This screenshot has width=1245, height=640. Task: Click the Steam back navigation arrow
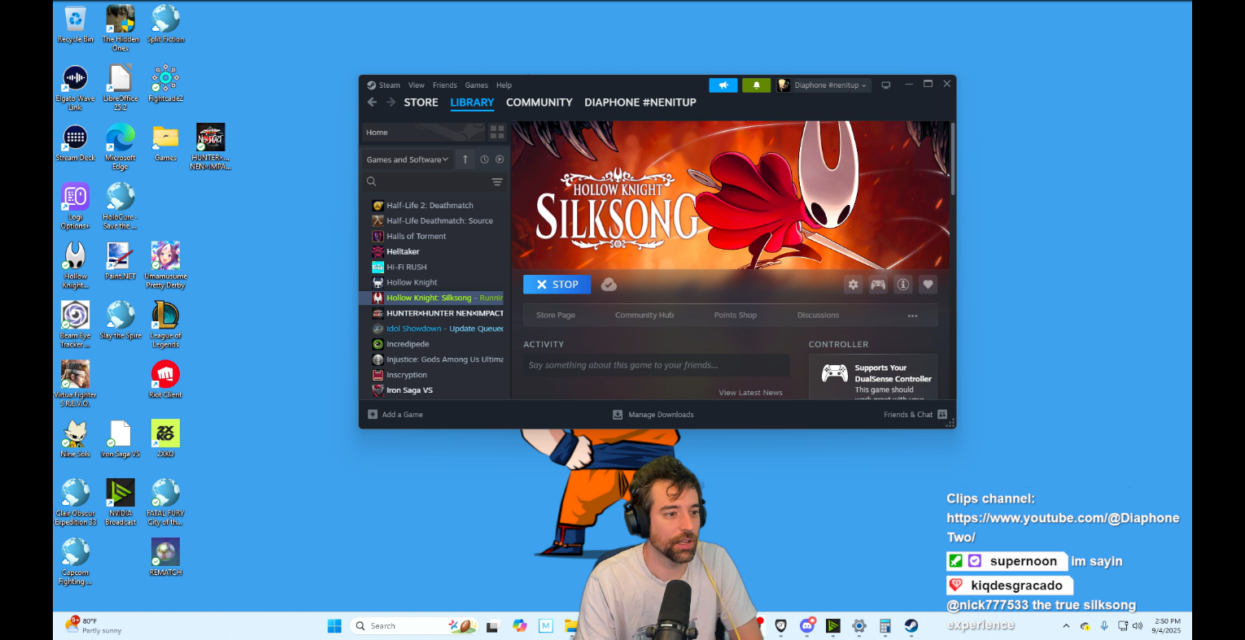372,102
